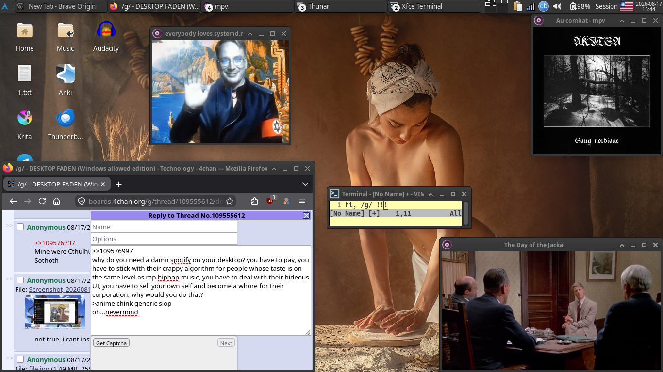Click the extension icon next to uBlock Origin

tap(286, 201)
